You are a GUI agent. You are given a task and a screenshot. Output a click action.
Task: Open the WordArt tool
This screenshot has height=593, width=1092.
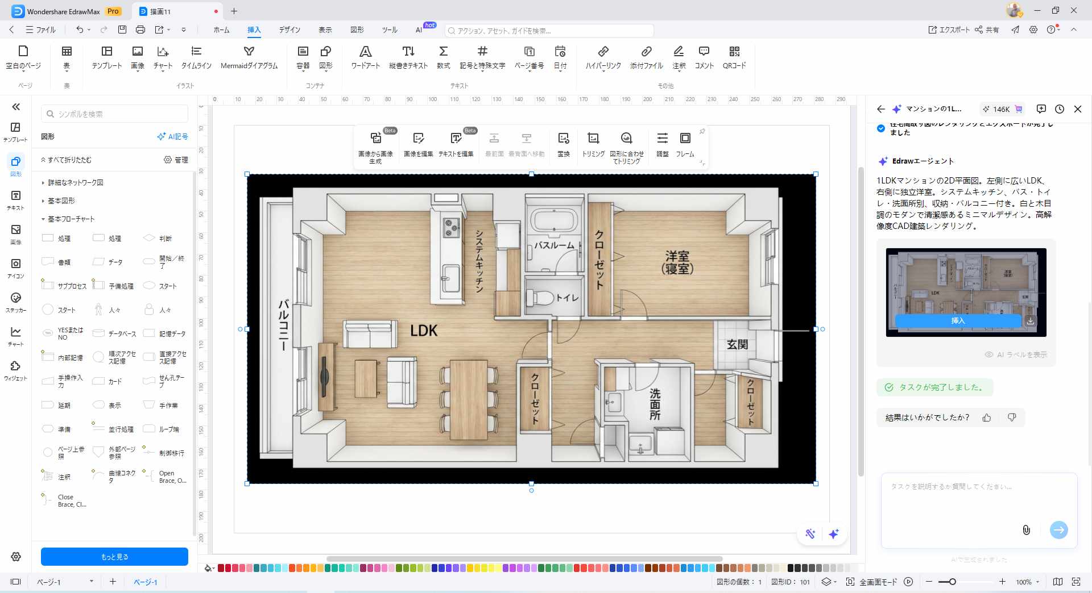(365, 57)
